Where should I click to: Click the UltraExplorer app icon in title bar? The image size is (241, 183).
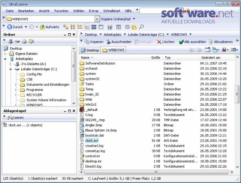(4, 4)
